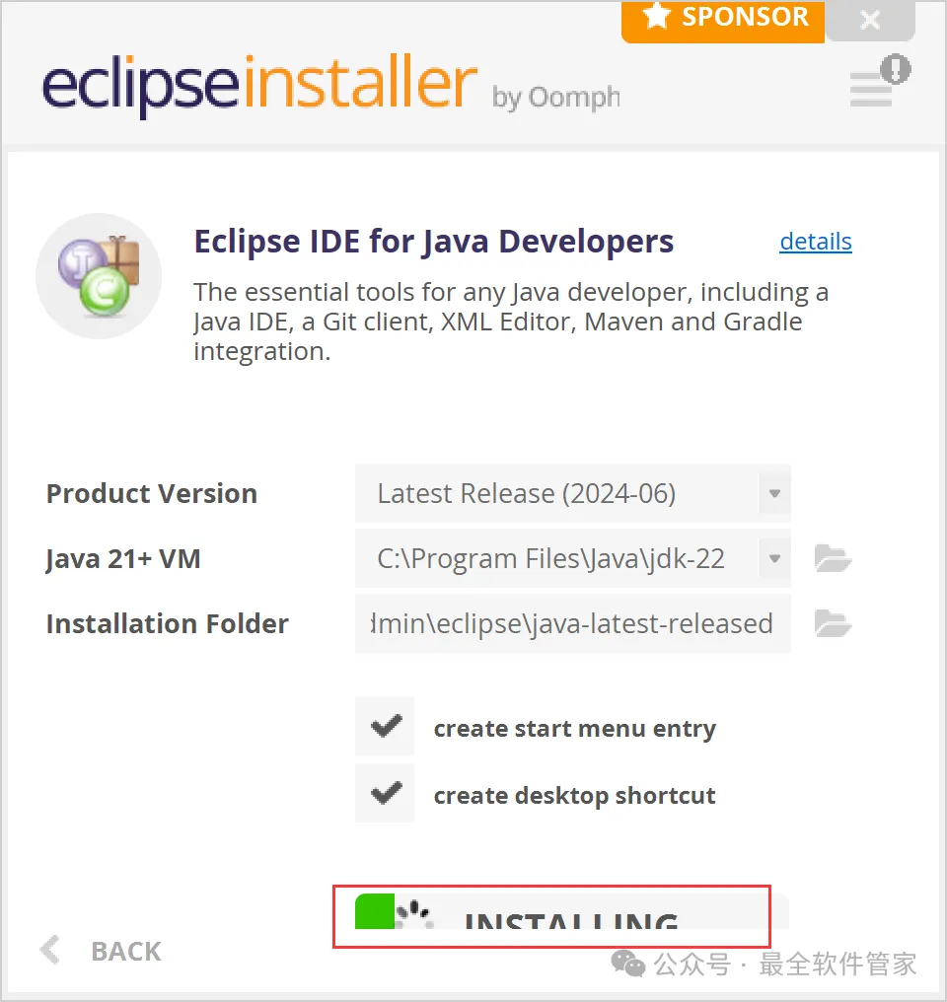The image size is (947, 1002).
Task: Expand the Product Version dropdown arrow
Action: coord(774,493)
